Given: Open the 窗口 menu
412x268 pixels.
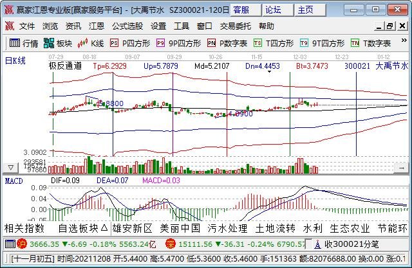Looking at the screenshot, I should point(205,26).
